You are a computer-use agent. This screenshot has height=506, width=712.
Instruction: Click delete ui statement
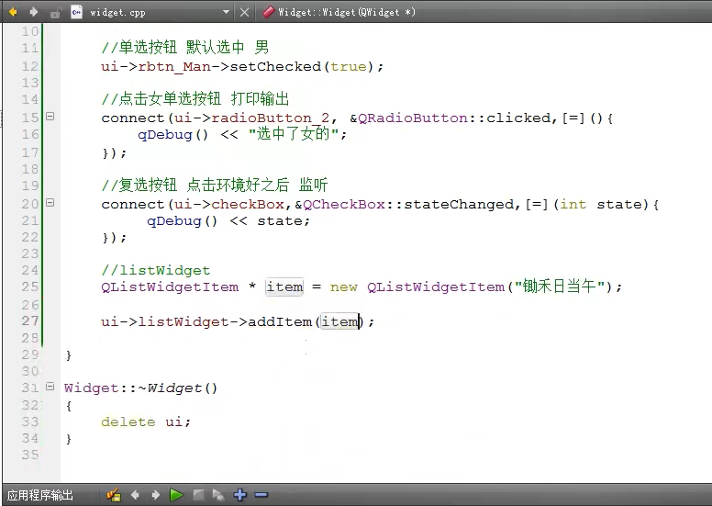[145, 422]
